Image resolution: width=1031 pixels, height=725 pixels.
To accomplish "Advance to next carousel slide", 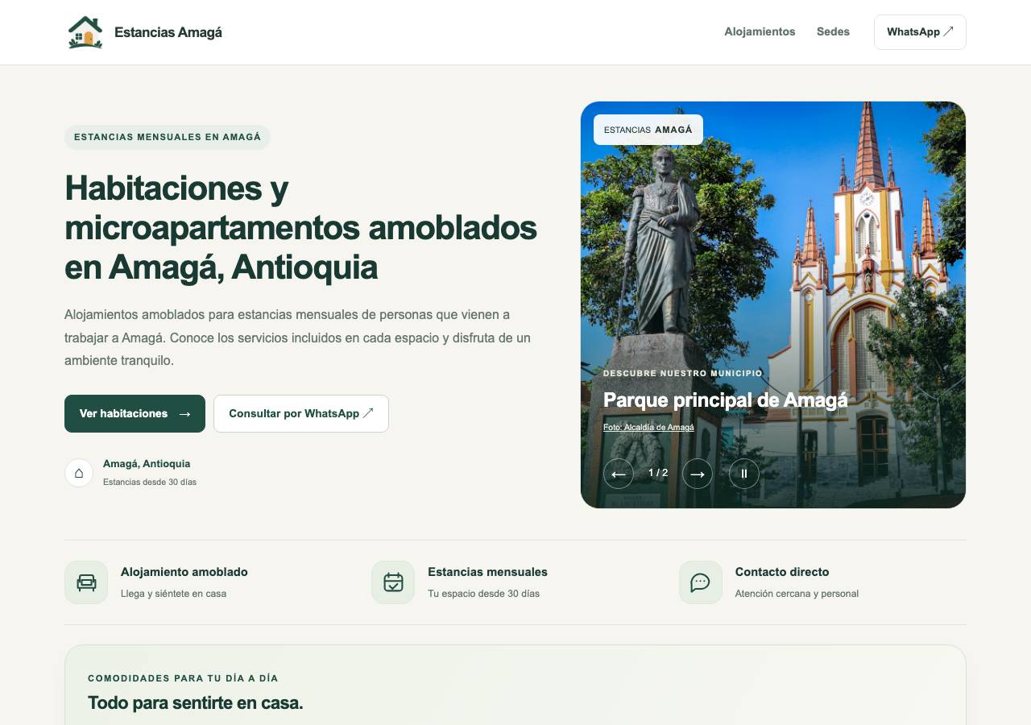I will pyautogui.click(x=698, y=474).
